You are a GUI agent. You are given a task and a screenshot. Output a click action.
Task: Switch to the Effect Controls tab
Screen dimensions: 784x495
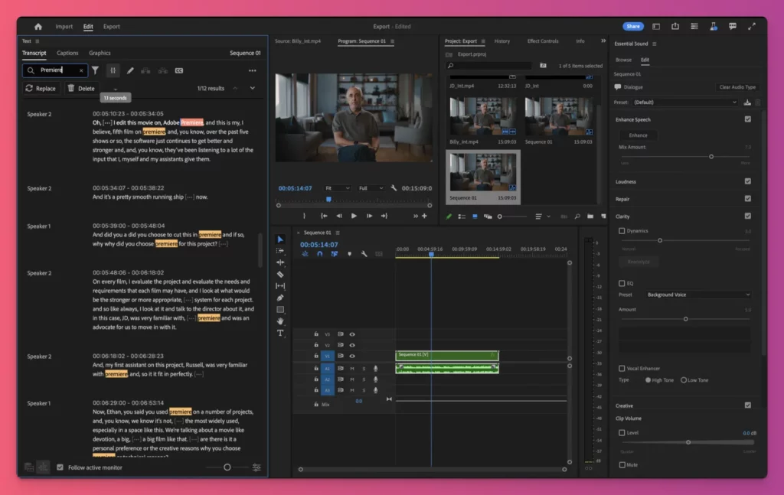pyautogui.click(x=543, y=41)
